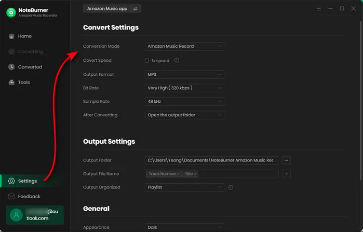The image size is (363, 232).
Task: Minimize the NoteBurner window
Action: [x=331, y=8]
